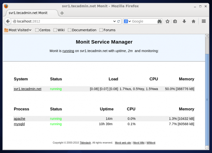Viewport: 212px width, 153px height.
Task: Select the svr1.tecadmin.net Monit tab
Action: (30, 12)
